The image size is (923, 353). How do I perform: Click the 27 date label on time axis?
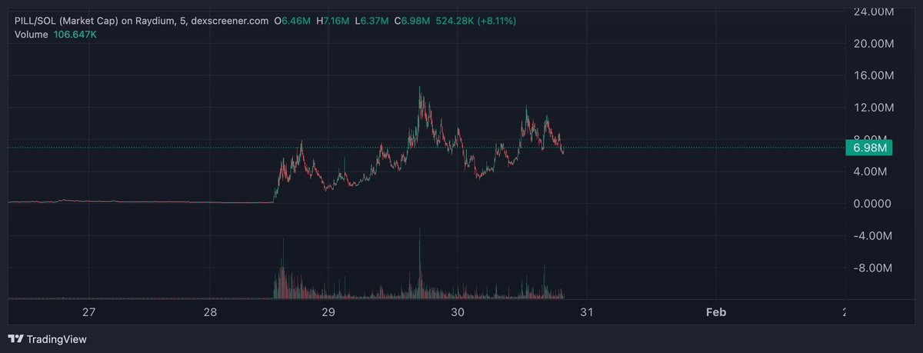coord(88,312)
